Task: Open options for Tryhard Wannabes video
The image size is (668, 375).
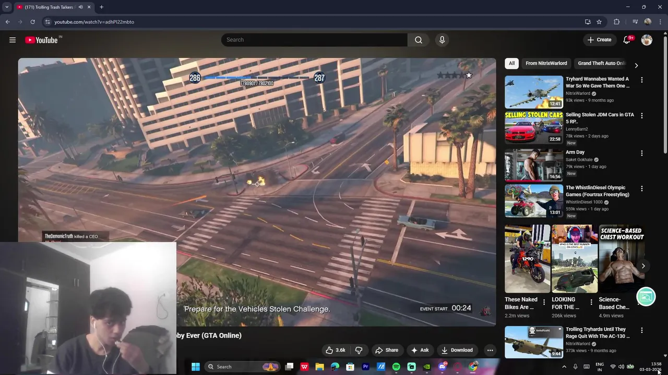Action: (x=642, y=80)
